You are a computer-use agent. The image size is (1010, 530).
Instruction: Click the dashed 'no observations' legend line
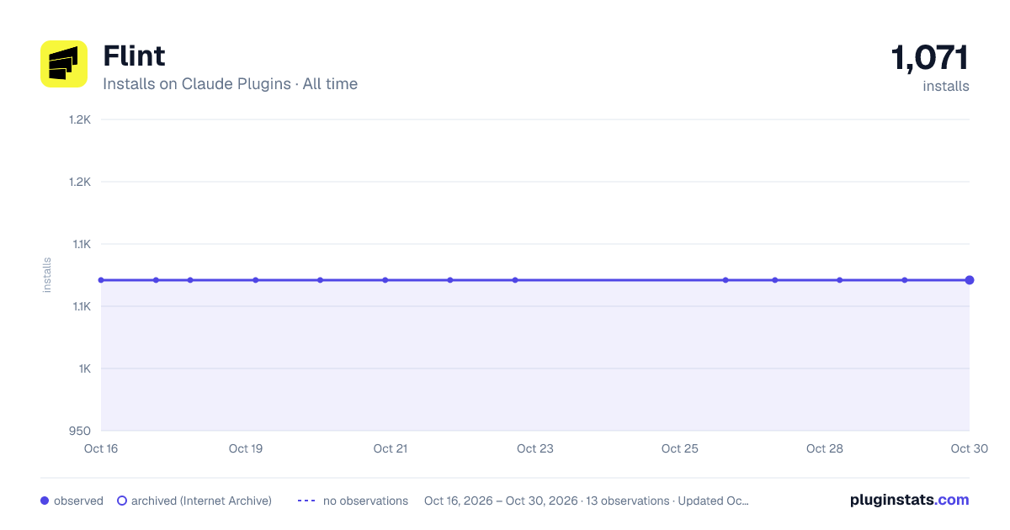pos(306,501)
